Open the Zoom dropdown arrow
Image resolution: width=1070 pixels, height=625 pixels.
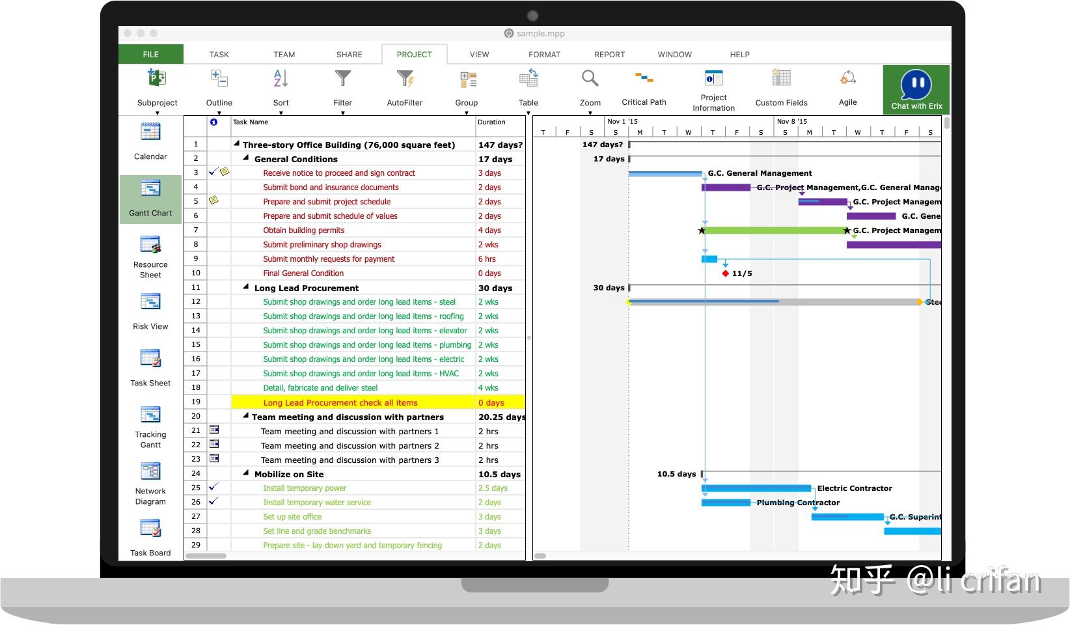pyautogui.click(x=590, y=113)
